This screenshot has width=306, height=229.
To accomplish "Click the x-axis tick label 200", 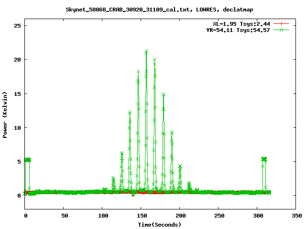I will coord(181,216).
